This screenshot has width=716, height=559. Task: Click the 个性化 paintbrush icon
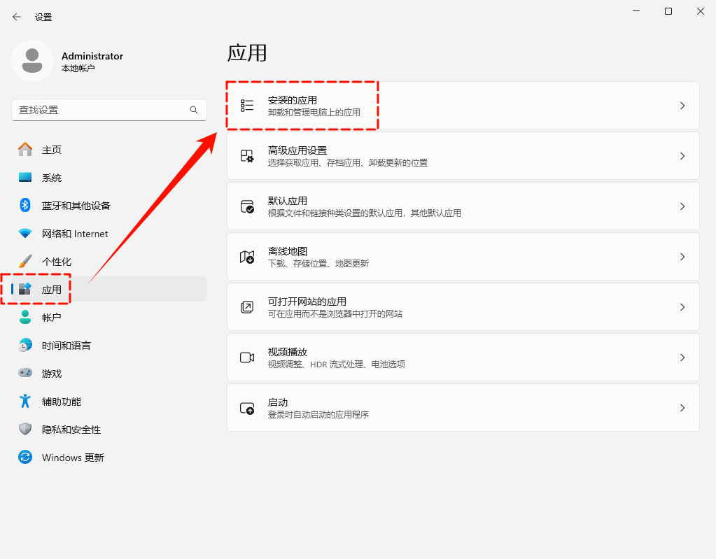tap(25, 261)
